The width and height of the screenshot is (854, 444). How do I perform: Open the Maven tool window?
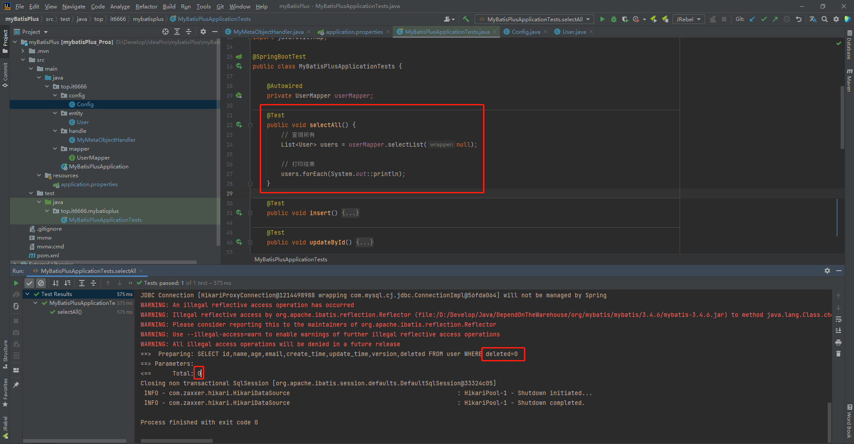pyautogui.click(x=849, y=80)
